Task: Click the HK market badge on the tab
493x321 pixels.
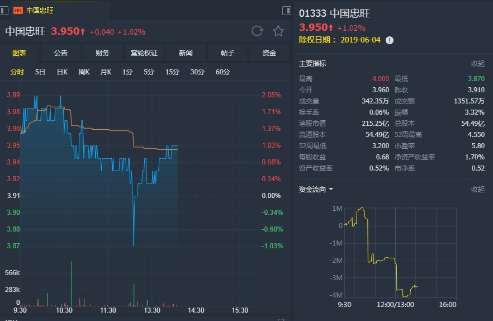Action: (18, 10)
